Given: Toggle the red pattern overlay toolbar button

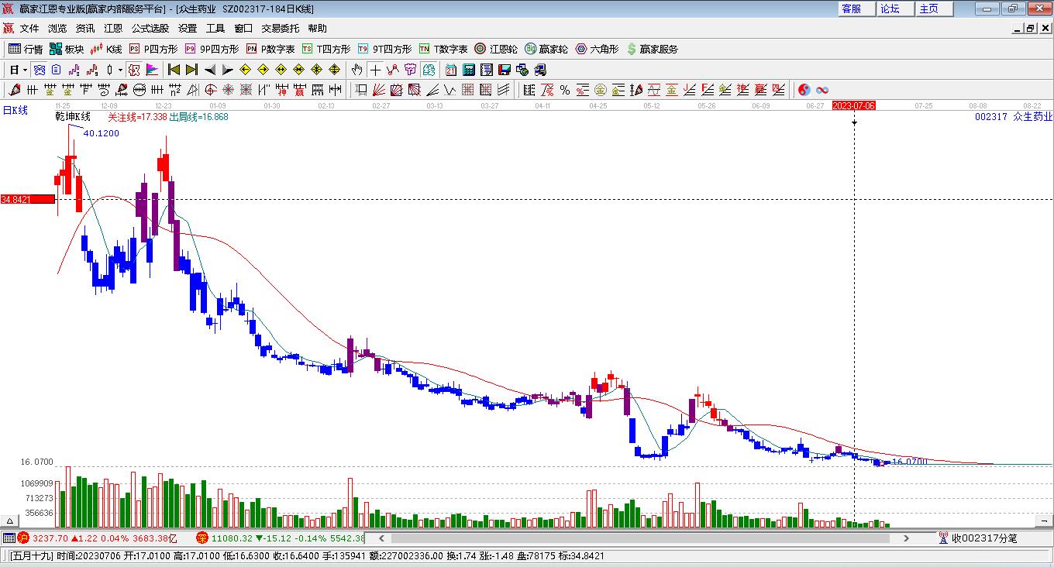Looking at the screenshot, I should [x=134, y=70].
